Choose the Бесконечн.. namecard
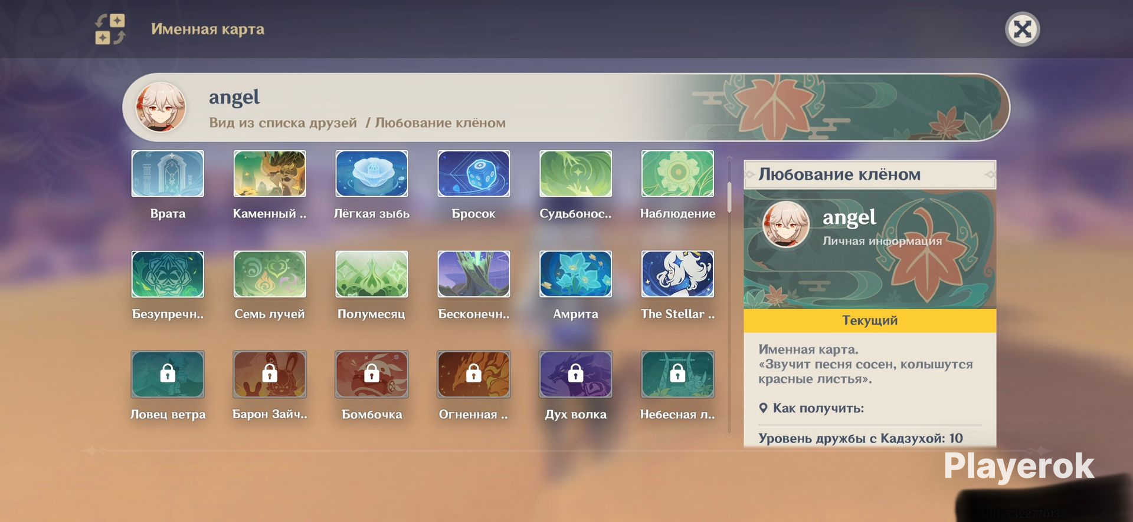The image size is (1133, 522). [x=474, y=274]
